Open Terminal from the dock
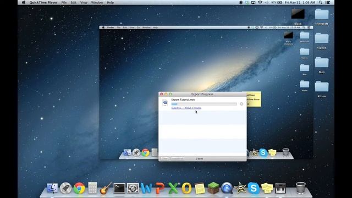 119,188
